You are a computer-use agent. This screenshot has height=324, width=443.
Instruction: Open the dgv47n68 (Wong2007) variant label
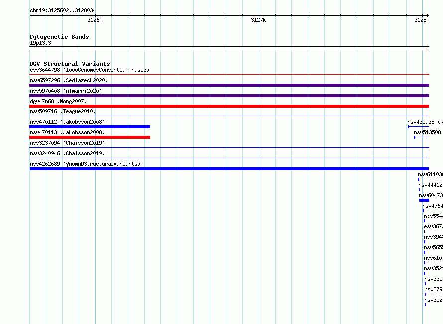[x=58, y=101]
